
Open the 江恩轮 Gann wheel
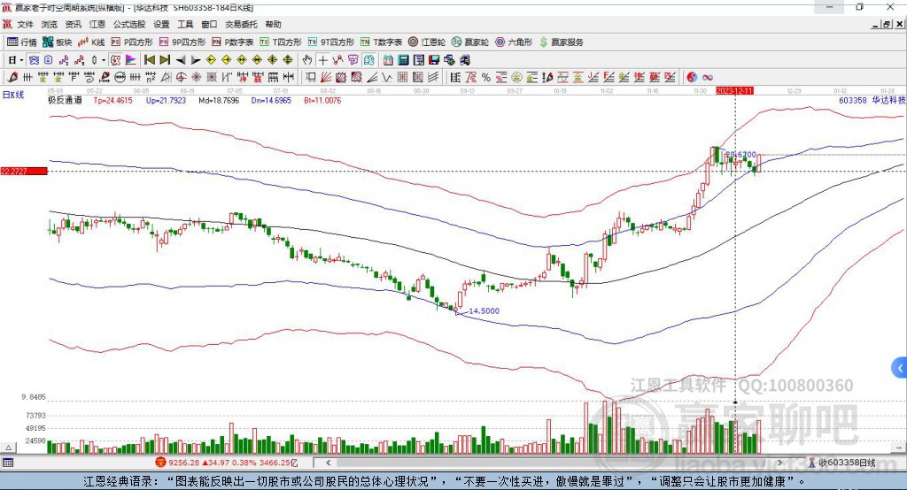427,42
